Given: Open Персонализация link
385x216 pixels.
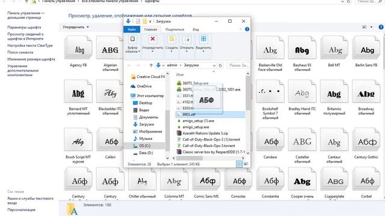Looking at the screenshot, I should (x=22, y=210).
